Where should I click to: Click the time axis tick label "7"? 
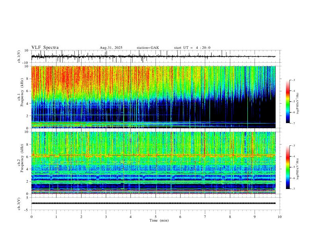205,217
